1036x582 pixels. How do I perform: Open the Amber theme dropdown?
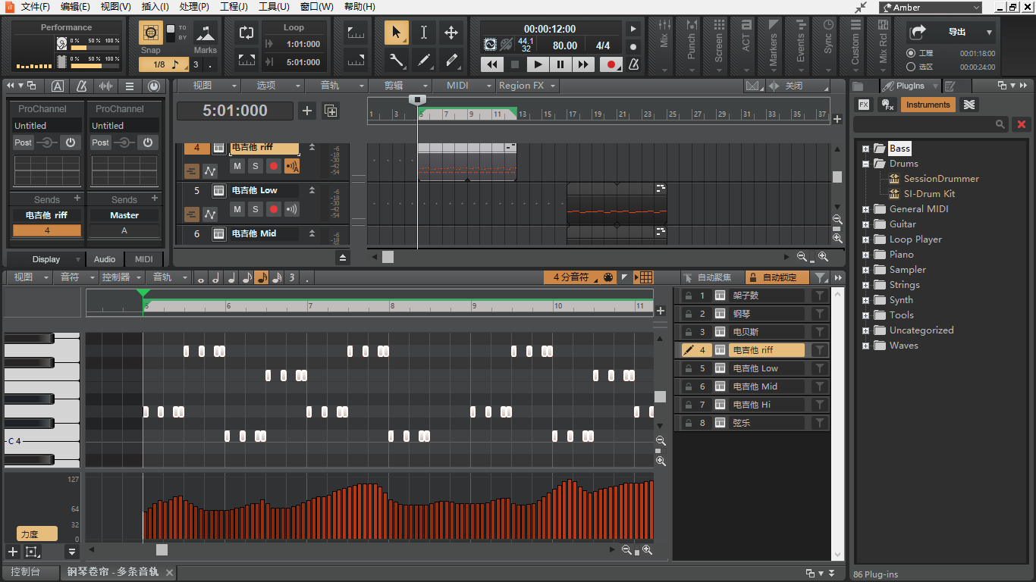tap(931, 8)
